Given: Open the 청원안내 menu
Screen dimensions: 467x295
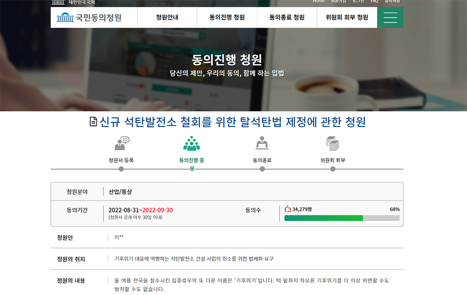Looking at the screenshot, I should pos(167,18).
